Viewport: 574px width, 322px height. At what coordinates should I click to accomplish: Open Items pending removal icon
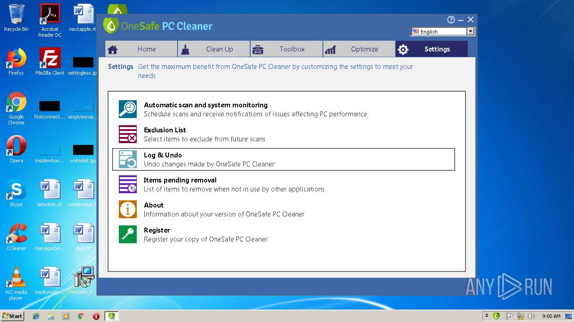pos(128,184)
